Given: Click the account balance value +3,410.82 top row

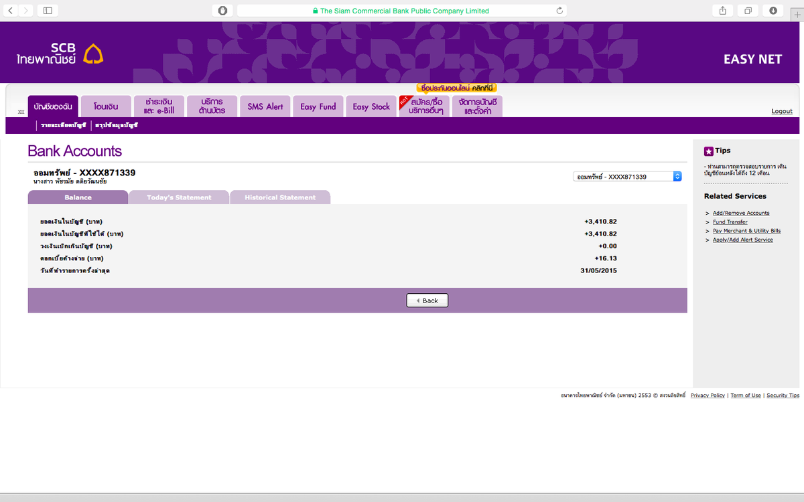Looking at the screenshot, I should (x=600, y=222).
